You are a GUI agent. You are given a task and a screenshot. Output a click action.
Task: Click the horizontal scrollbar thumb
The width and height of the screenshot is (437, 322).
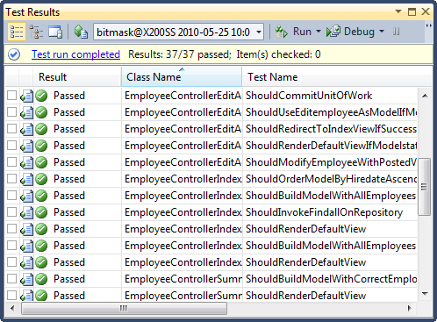[x=124, y=308]
